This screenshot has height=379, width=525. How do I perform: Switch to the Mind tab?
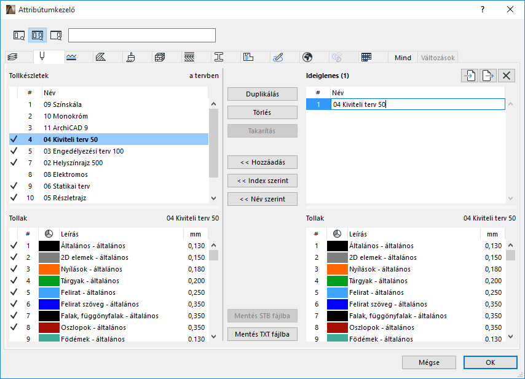click(403, 58)
